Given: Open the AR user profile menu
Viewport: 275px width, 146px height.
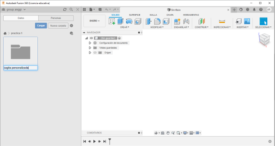Looking at the screenshot, I should coord(269,10).
